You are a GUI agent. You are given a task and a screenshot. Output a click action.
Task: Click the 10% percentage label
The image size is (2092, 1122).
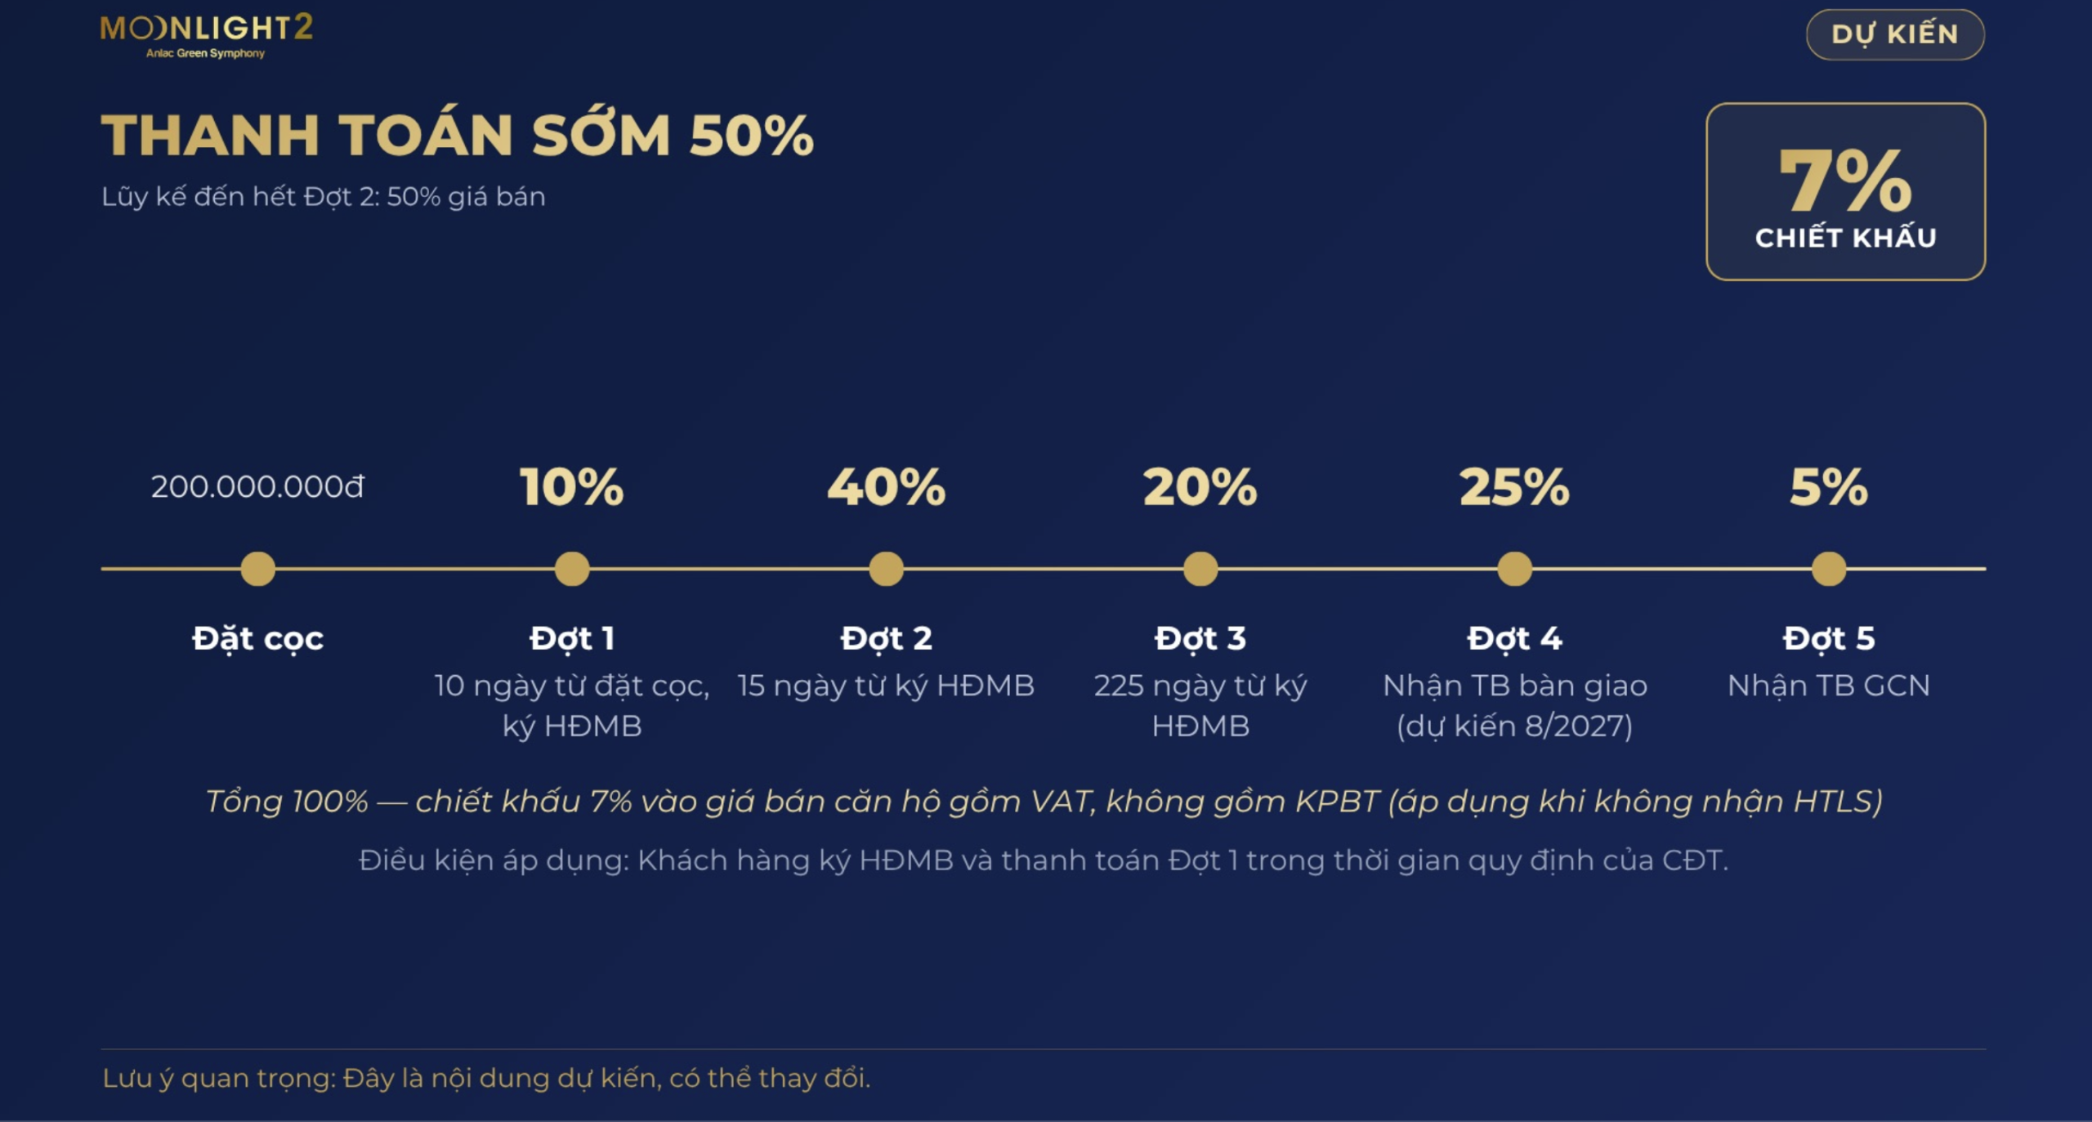pos(572,487)
